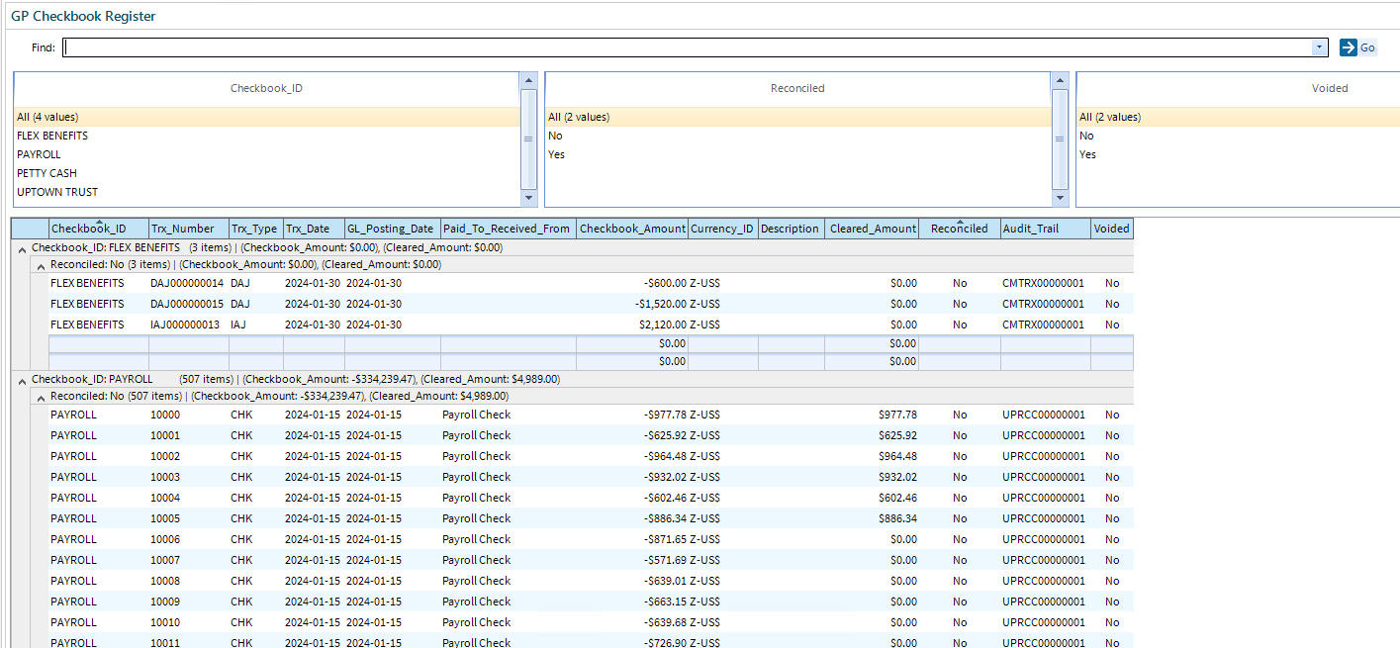The image size is (1400, 648).
Task: Sort by the Trx_Type column header
Action: pyautogui.click(x=256, y=229)
